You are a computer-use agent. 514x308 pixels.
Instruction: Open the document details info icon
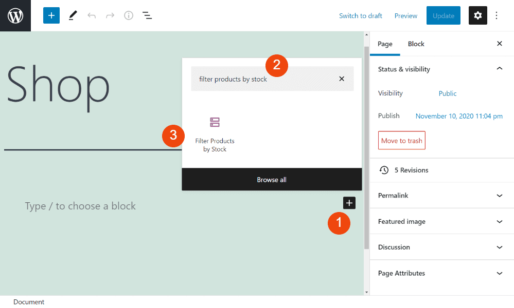coord(128,15)
